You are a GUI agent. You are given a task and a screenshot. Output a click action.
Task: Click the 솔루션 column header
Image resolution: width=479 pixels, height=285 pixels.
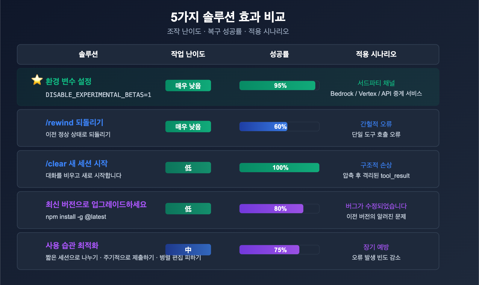tap(88, 54)
